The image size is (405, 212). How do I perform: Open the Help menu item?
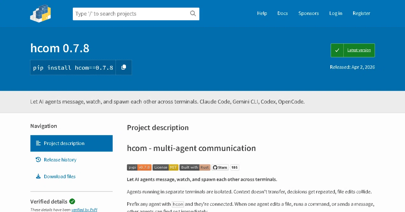point(262,13)
